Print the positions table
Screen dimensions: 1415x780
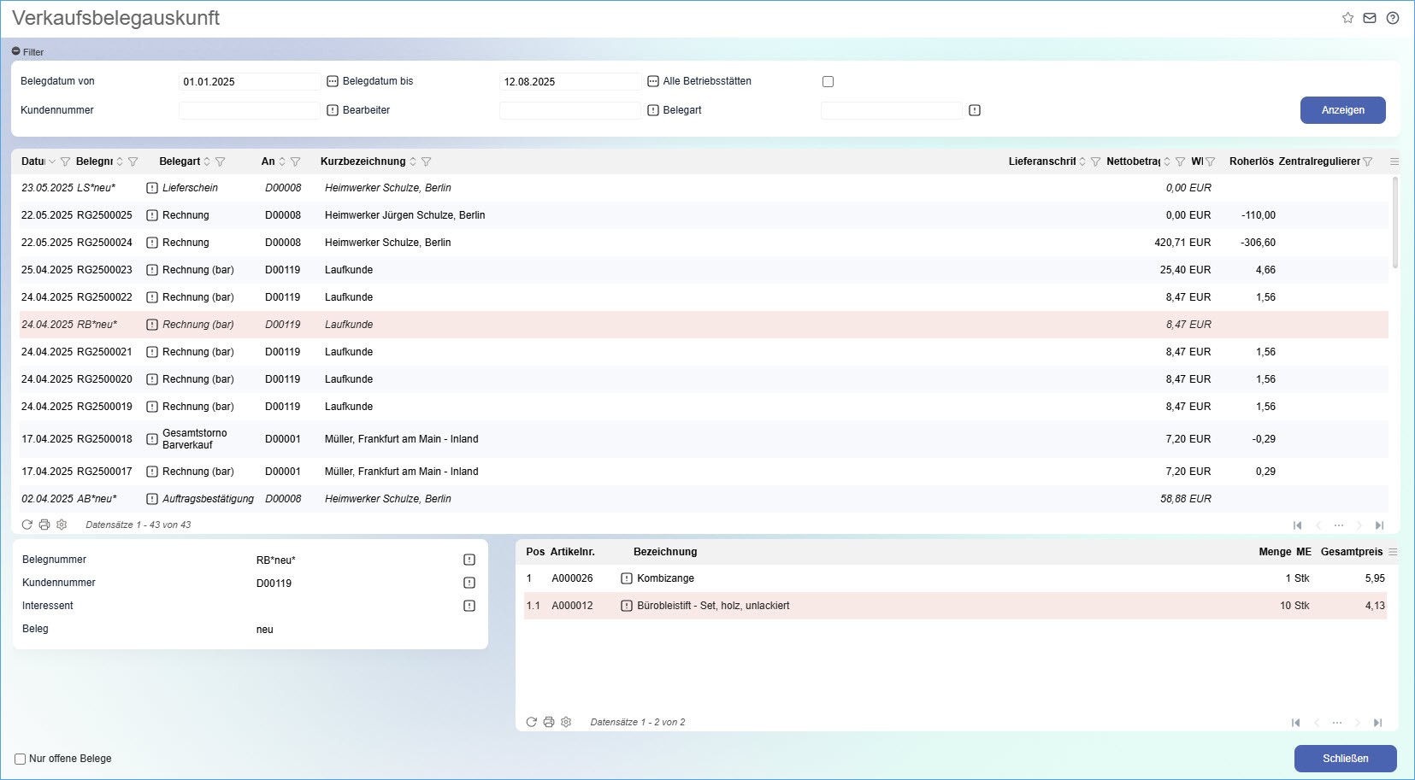coord(549,722)
